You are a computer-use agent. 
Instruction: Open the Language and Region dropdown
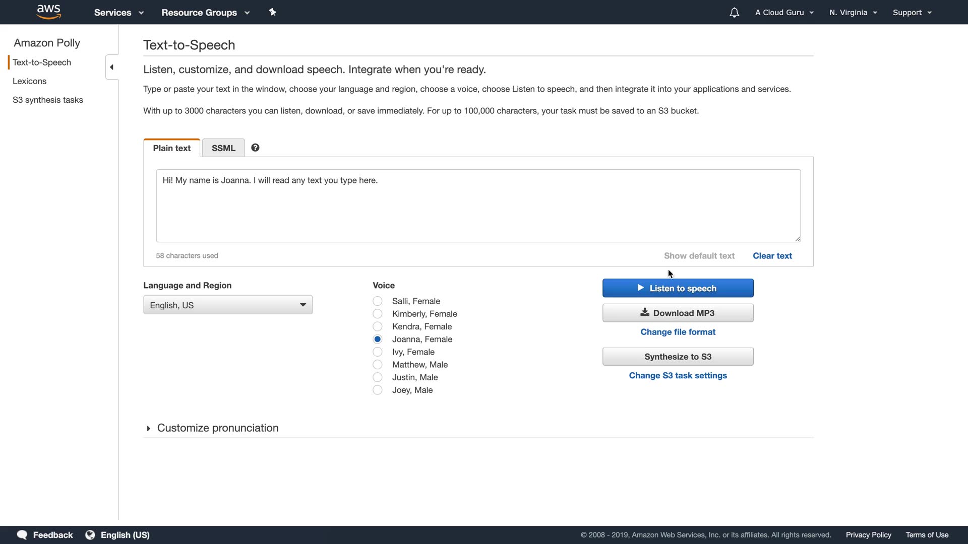tap(228, 305)
